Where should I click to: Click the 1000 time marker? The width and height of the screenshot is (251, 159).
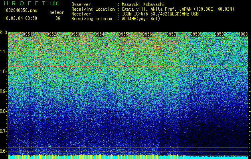(x=243, y=34)
